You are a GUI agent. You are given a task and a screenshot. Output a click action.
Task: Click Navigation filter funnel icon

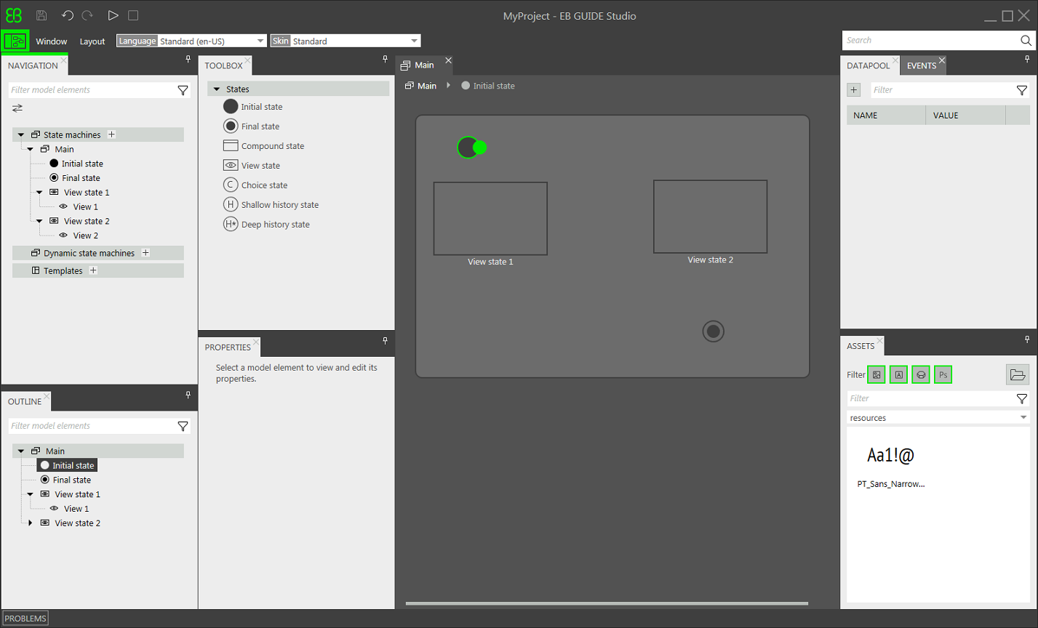click(183, 90)
